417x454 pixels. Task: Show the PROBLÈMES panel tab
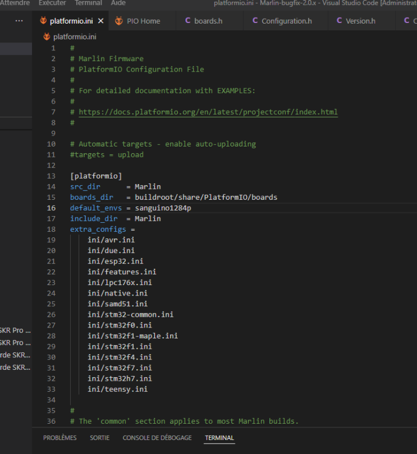pos(60,438)
